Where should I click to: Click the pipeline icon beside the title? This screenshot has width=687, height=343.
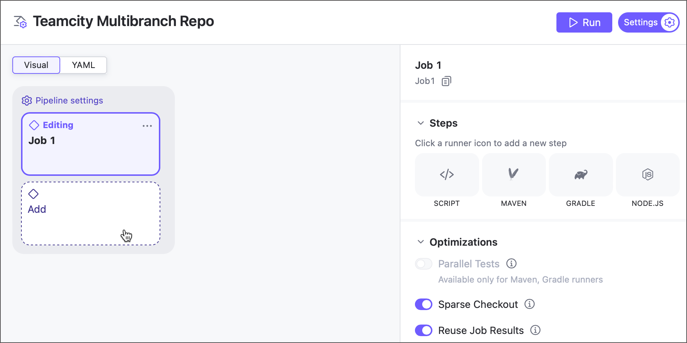[x=20, y=22]
